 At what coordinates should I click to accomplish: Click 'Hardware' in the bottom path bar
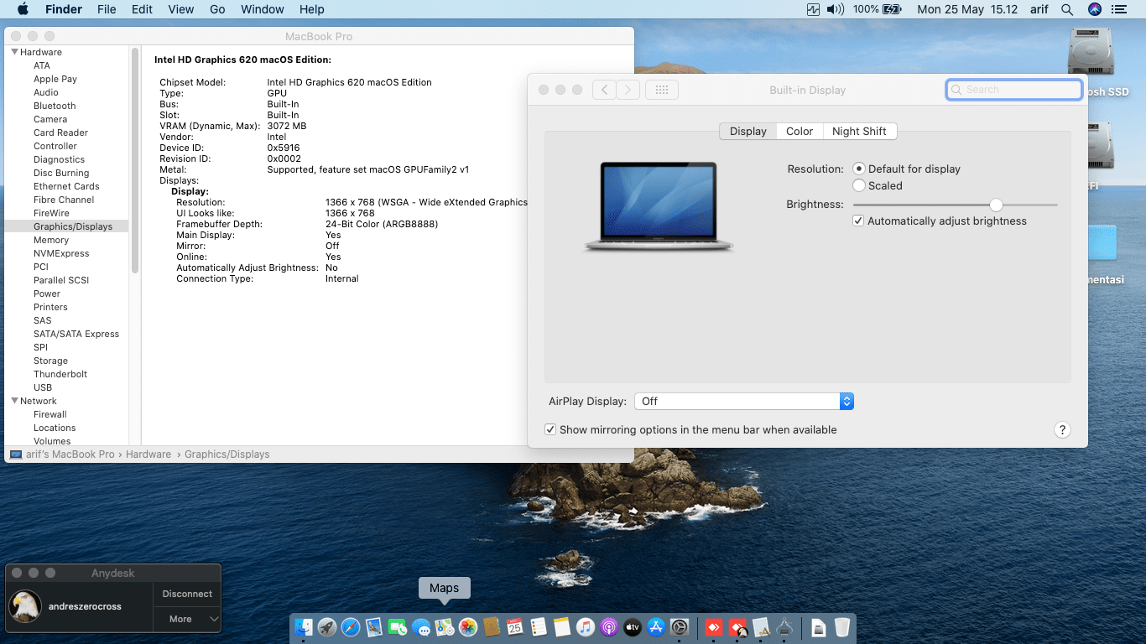tap(148, 454)
